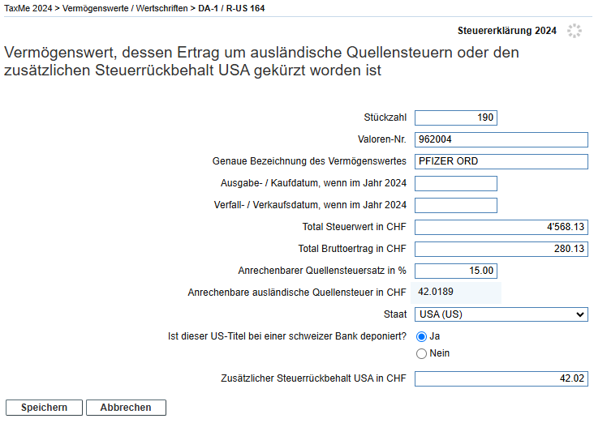Click the page heading Vermögenswert, dessen Ertrag

tap(261, 62)
